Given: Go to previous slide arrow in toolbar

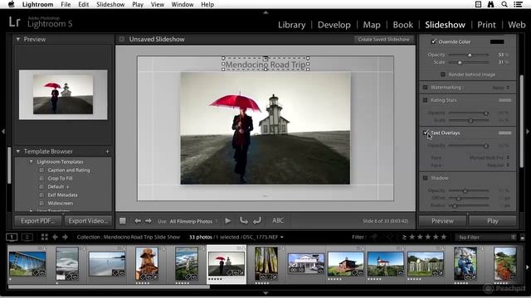Looking at the screenshot, I should tap(138, 221).
